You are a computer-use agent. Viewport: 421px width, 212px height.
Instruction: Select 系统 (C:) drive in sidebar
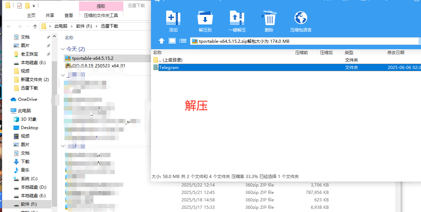coord(29,179)
